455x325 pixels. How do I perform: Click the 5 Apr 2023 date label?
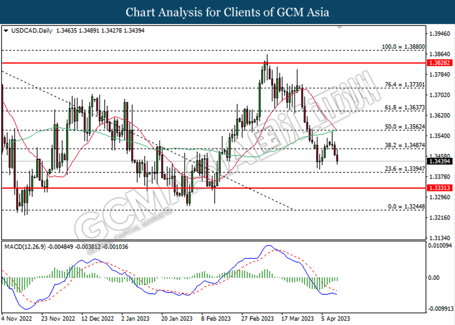point(335,319)
